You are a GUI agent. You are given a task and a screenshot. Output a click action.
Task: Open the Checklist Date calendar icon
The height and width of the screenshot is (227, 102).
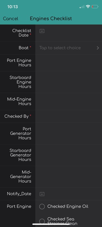[42, 31]
